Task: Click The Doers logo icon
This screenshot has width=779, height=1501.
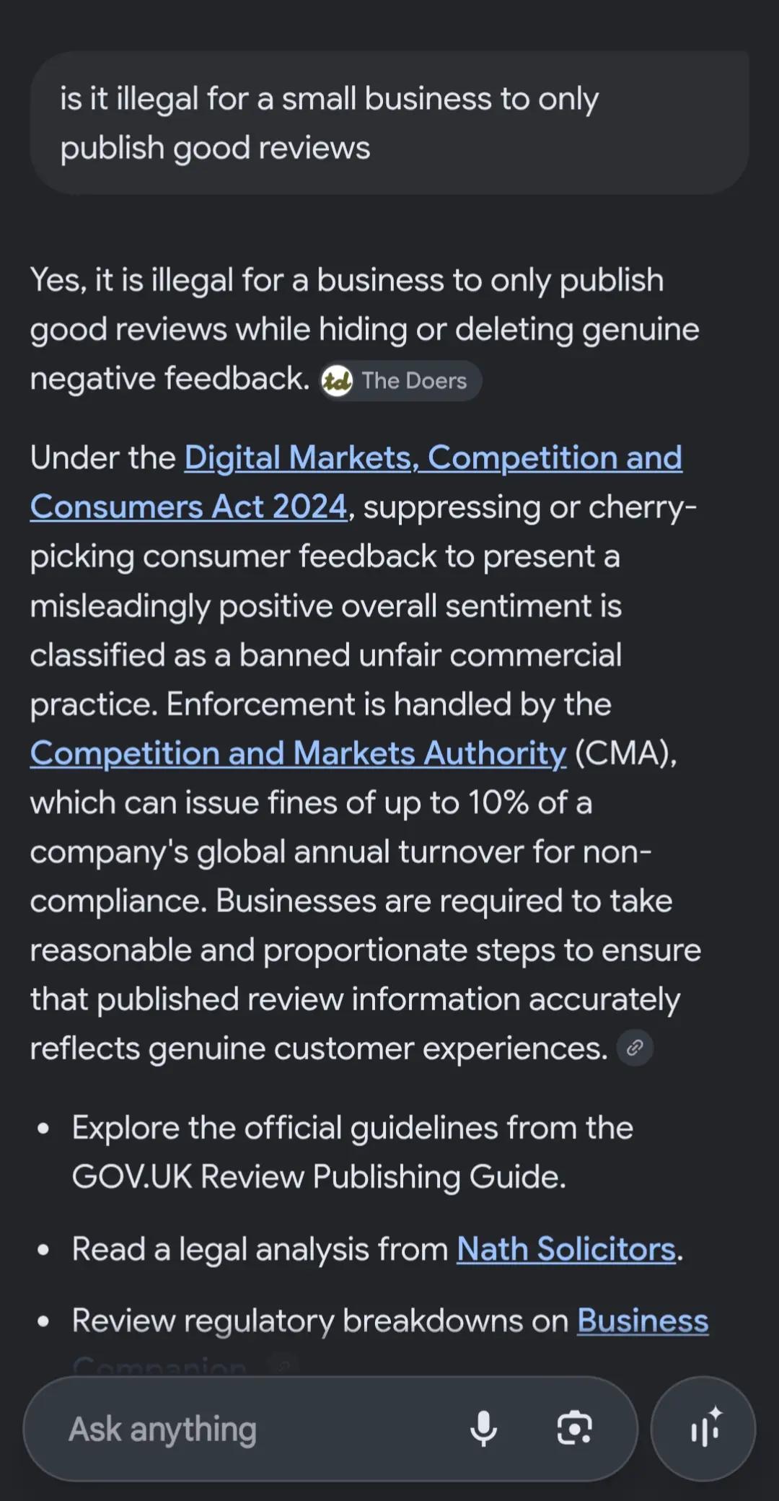Action: (337, 380)
